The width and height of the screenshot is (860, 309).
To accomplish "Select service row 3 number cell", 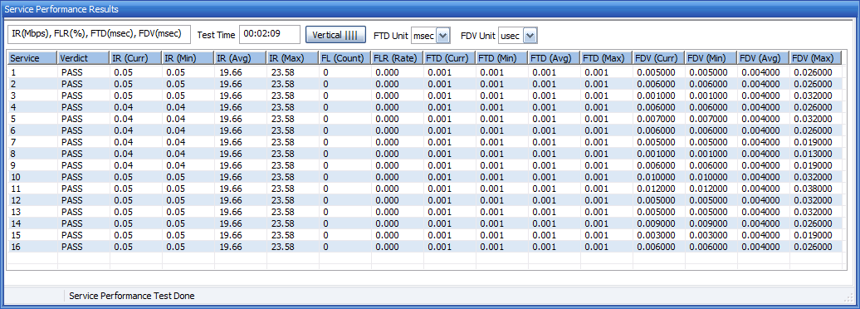I will click(32, 96).
